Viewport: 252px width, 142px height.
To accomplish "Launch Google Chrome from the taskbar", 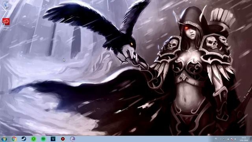I will click(x=14, y=139).
